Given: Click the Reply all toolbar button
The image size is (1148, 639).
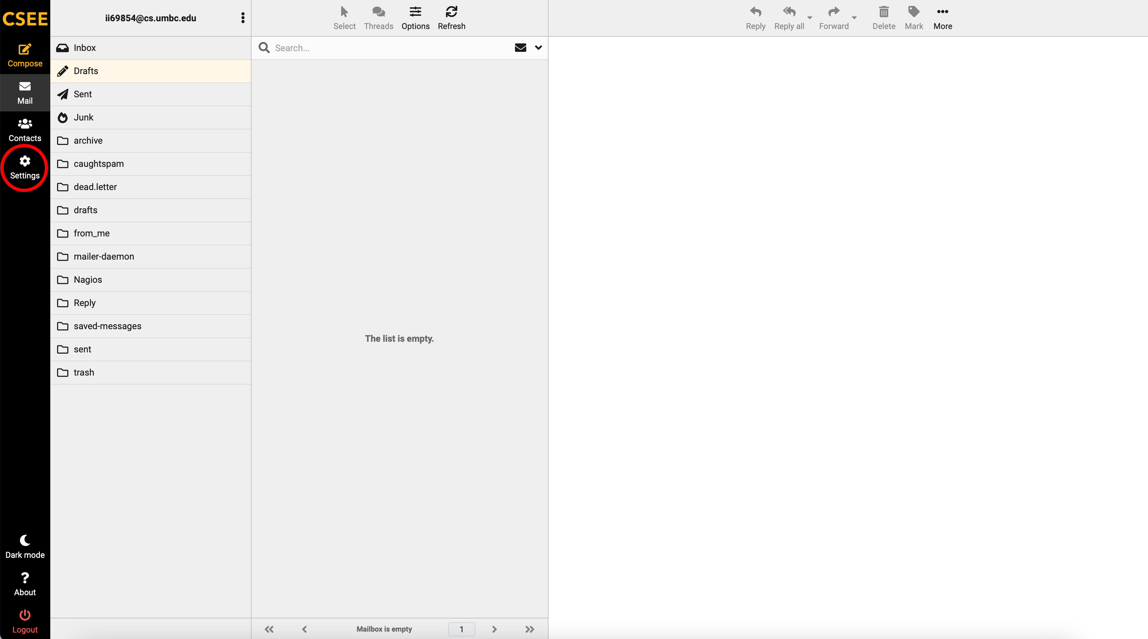Looking at the screenshot, I should pyautogui.click(x=789, y=18).
